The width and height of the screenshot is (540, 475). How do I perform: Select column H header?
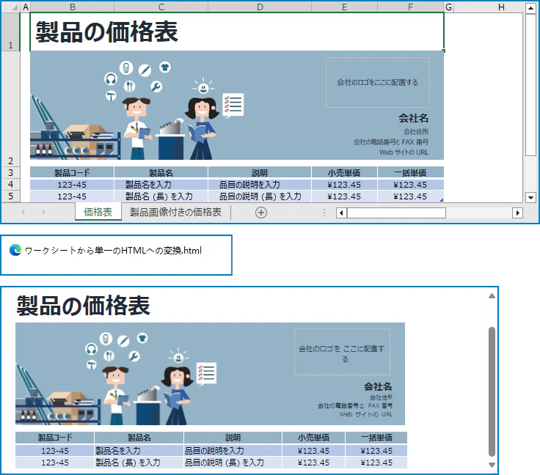pos(501,7)
